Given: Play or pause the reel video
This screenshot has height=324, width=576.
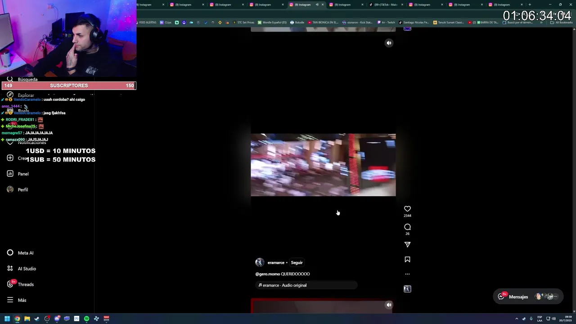Looking at the screenshot, I should [x=323, y=165].
